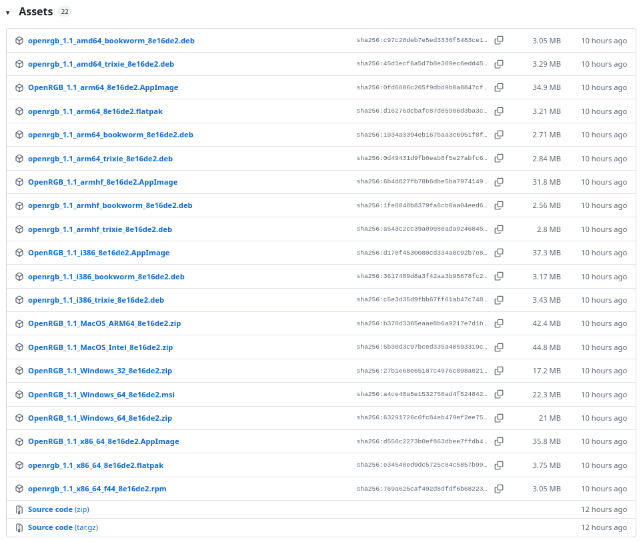The width and height of the screenshot is (643, 542).
Task: Download OpenRGB_1.1_Windows_64_8e16de2.msi
Action: coord(101,395)
